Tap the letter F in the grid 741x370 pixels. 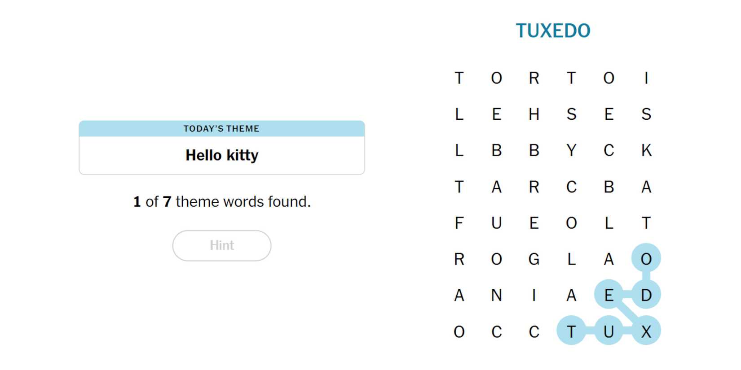coord(459,223)
